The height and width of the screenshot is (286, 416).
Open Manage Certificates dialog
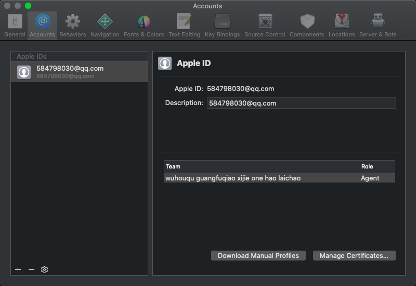pyautogui.click(x=354, y=255)
